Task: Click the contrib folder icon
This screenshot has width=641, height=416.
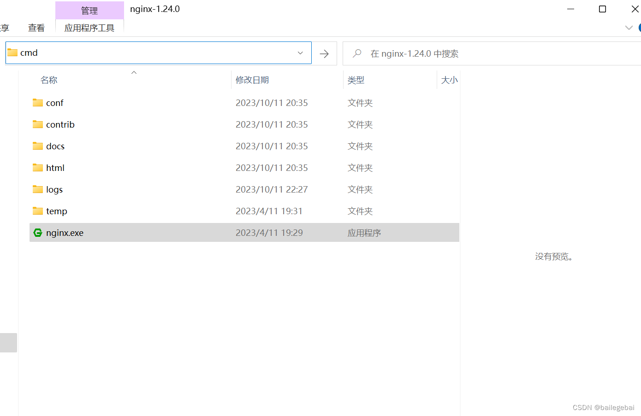Action: tap(38, 124)
